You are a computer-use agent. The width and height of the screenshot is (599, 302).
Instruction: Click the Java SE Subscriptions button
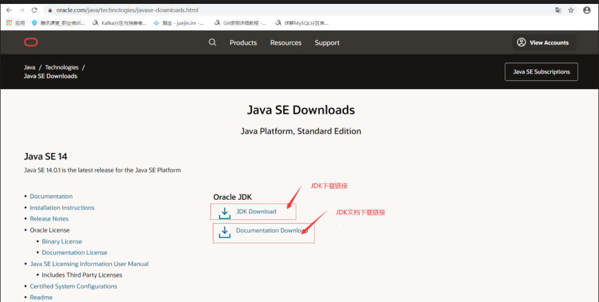point(541,72)
